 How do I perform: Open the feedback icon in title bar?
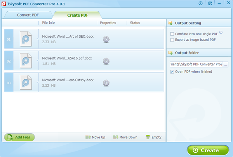pyautogui.click(x=210, y=3)
